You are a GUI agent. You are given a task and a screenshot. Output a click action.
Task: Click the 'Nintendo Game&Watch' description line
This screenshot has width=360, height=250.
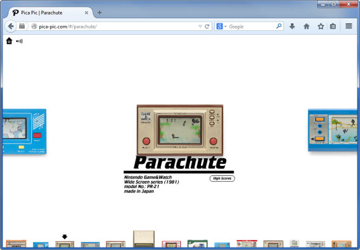click(148, 177)
